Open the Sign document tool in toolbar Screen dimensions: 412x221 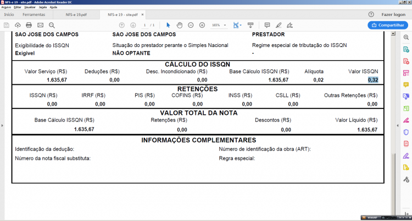[x=290, y=25]
